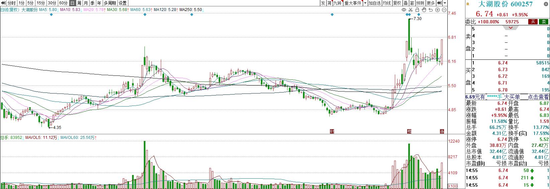
Task: Switch to the 周 weekly chart
Action: click(x=79, y=3)
